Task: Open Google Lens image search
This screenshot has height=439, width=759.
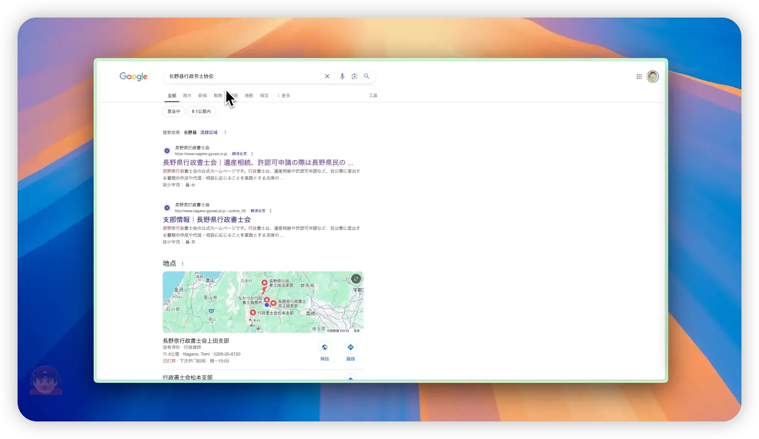Action: point(355,77)
